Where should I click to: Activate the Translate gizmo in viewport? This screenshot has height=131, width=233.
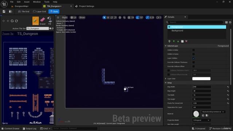coord(108,17)
